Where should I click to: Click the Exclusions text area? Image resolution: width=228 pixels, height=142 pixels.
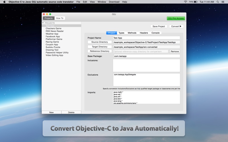pos(146,80)
